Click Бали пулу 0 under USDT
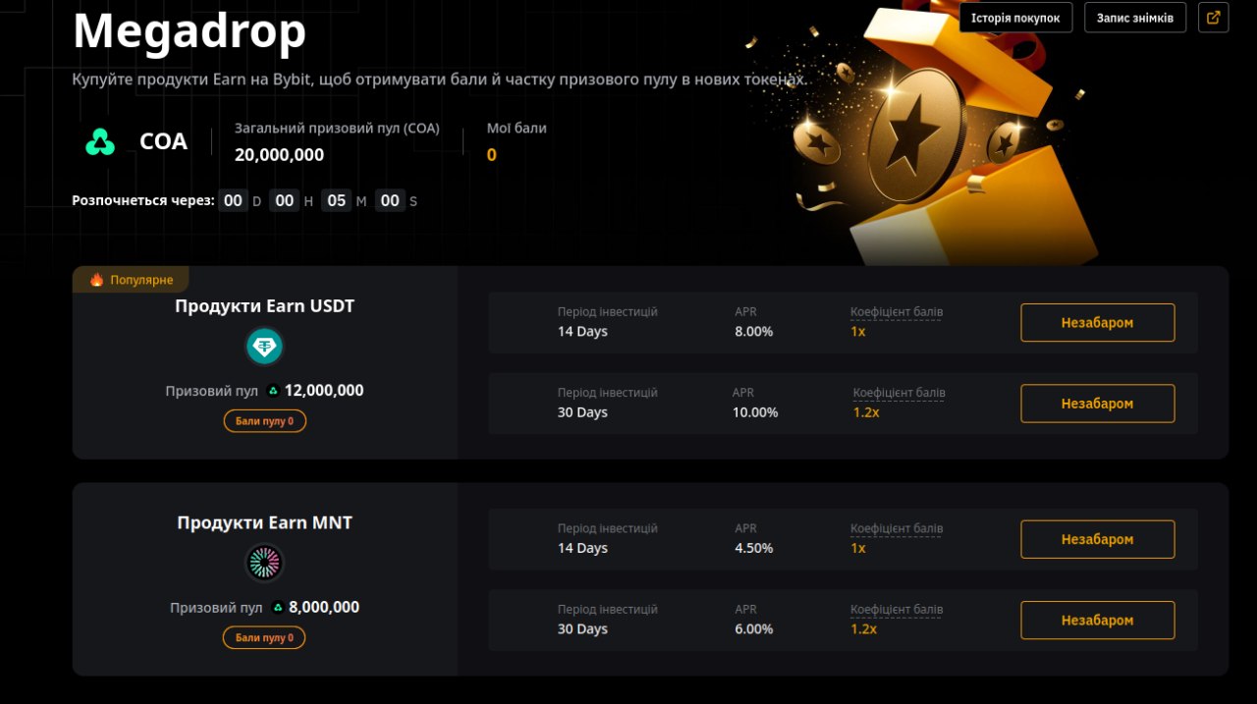 click(264, 421)
